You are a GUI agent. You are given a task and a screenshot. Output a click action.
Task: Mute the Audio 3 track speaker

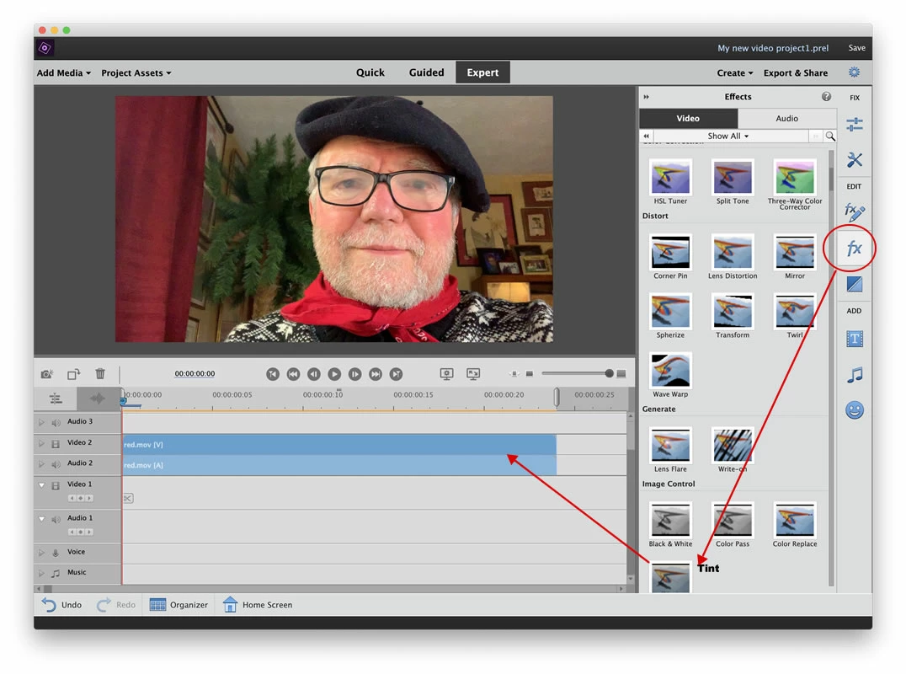[56, 423]
